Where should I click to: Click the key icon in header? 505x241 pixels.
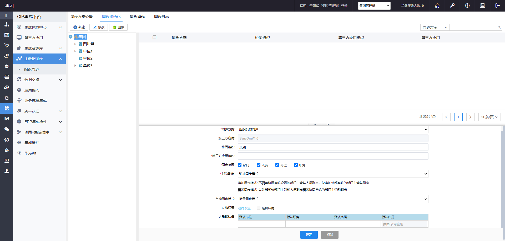pyautogui.click(x=452, y=6)
